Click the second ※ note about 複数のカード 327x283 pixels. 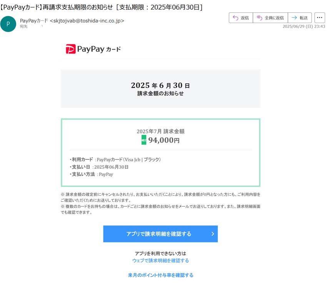(x=160, y=209)
